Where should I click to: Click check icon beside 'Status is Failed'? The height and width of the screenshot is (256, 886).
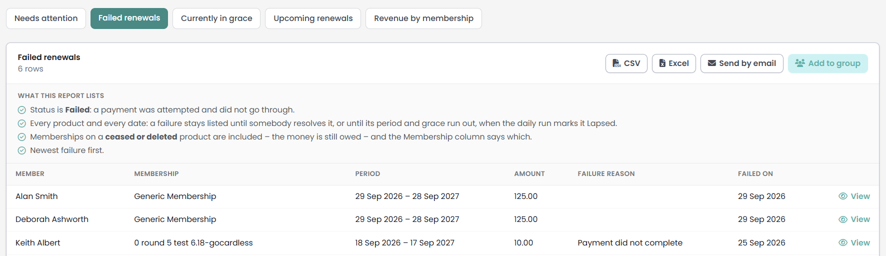21,110
